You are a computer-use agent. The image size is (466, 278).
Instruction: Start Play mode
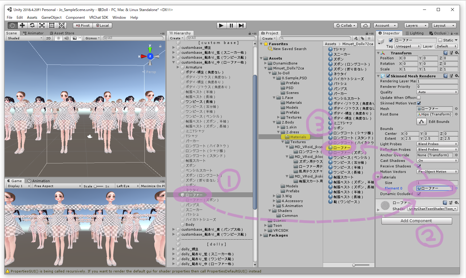click(221, 25)
